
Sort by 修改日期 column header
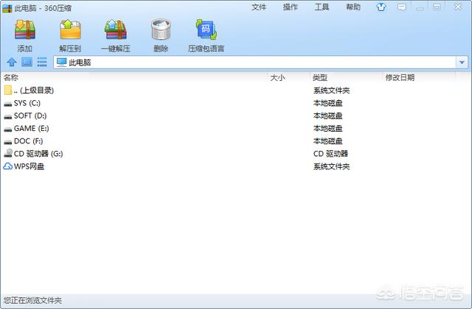pos(400,78)
